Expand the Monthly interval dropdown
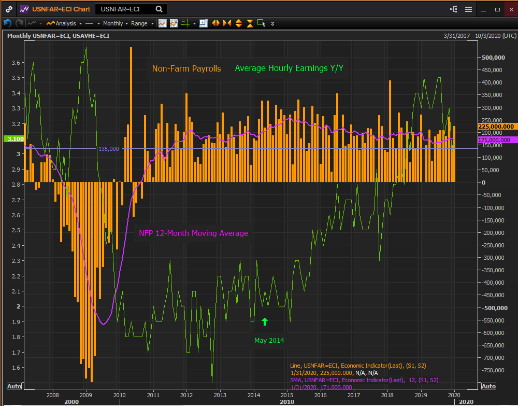Image resolution: width=518 pixels, height=406 pixels. click(115, 23)
